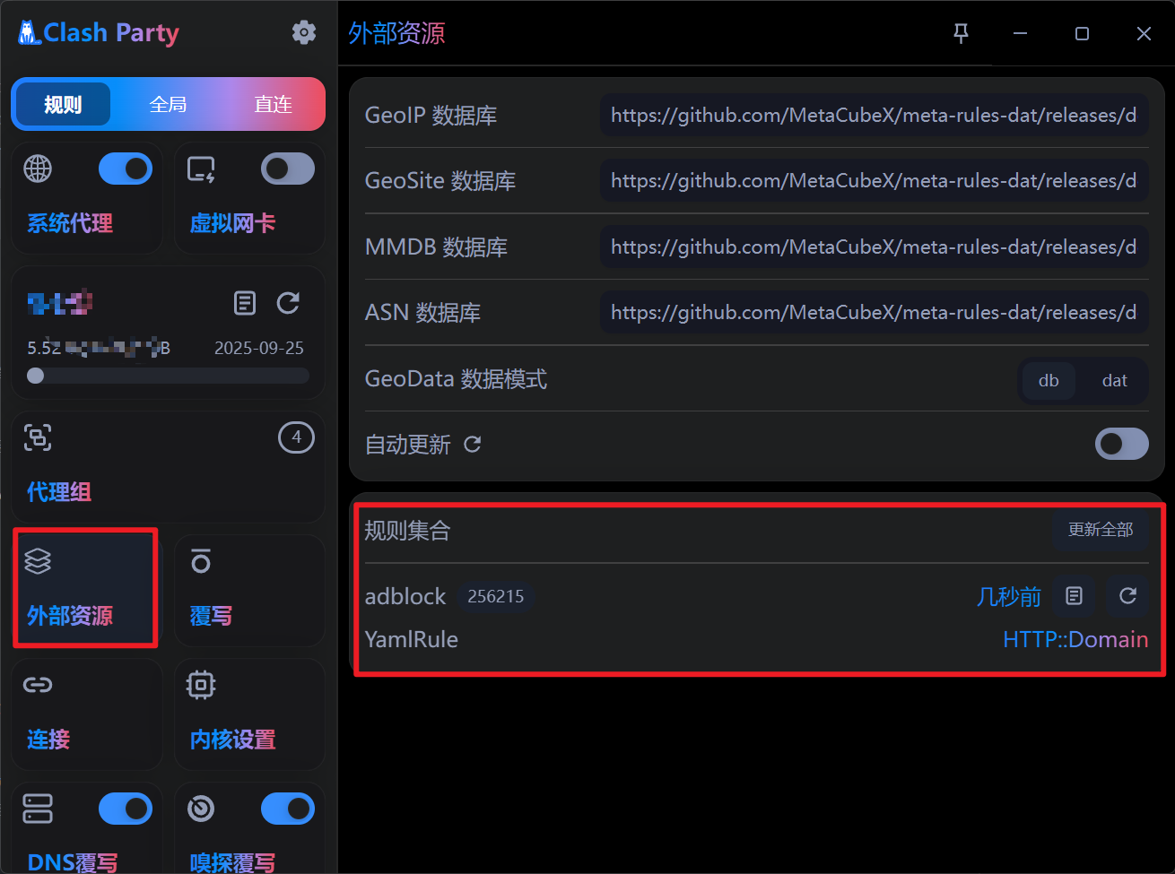View the adblock rule file
Screen dimensions: 1175x874
(x=1074, y=596)
